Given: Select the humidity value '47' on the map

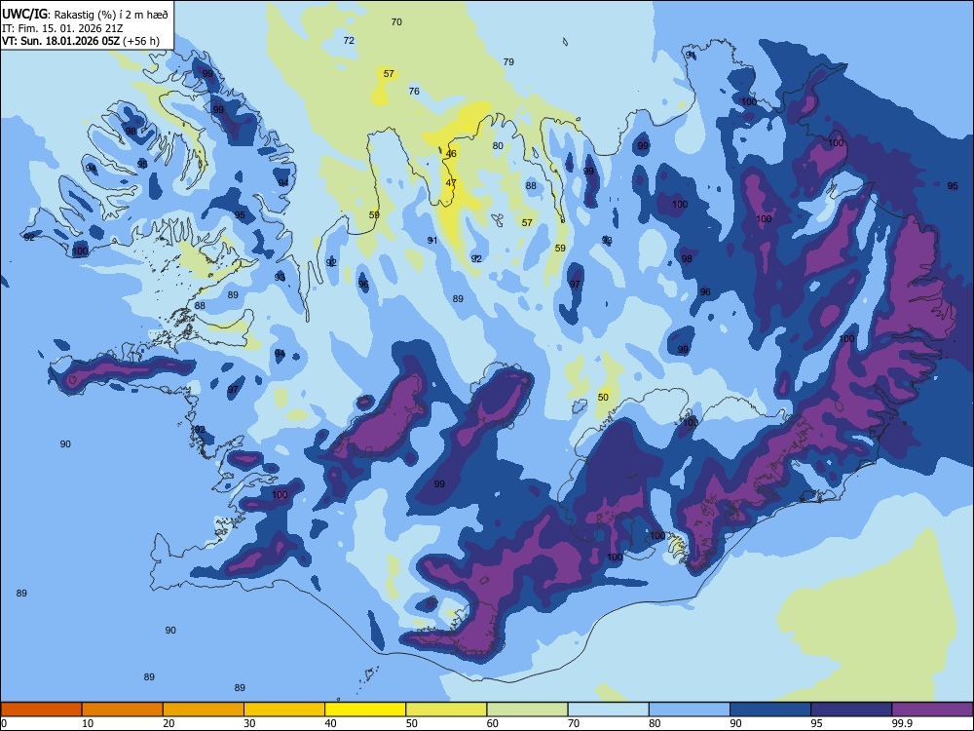Looking at the screenshot, I should pos(451,183).
